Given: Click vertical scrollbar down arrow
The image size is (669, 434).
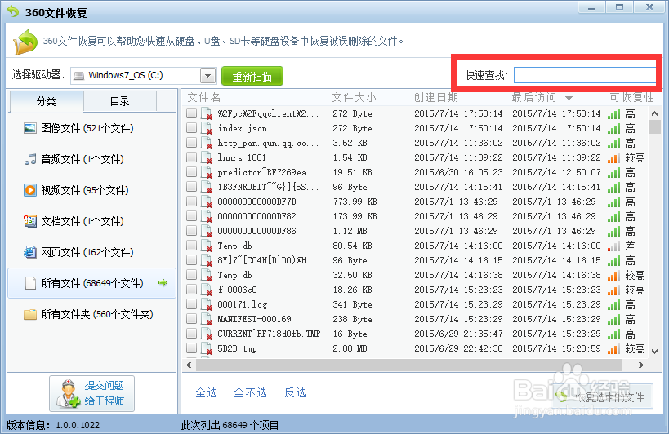Looking at the screenshot, I should pyautogui.click(x=654, y=352).
